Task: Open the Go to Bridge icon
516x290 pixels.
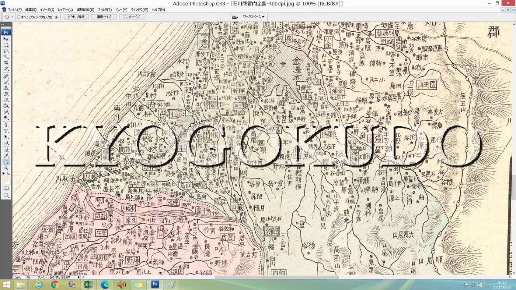Action: pos(235,17)
